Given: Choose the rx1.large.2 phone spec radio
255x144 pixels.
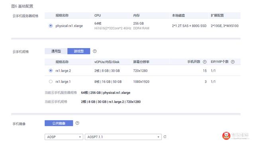Looking at the screenshot, I should (x=51, y=70).
